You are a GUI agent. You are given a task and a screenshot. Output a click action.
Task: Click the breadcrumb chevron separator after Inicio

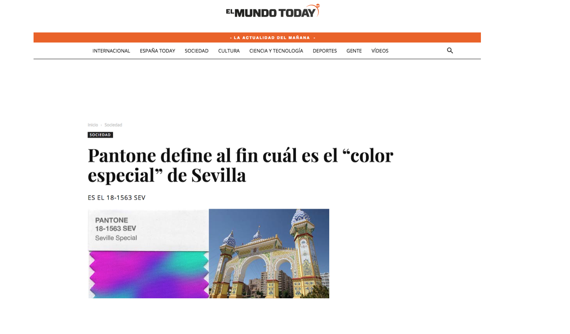point(101,125)
